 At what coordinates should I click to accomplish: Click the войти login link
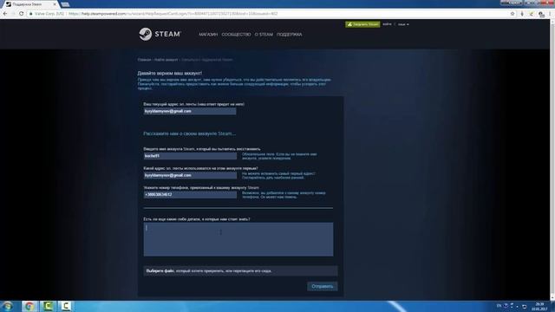coord(387,24)
